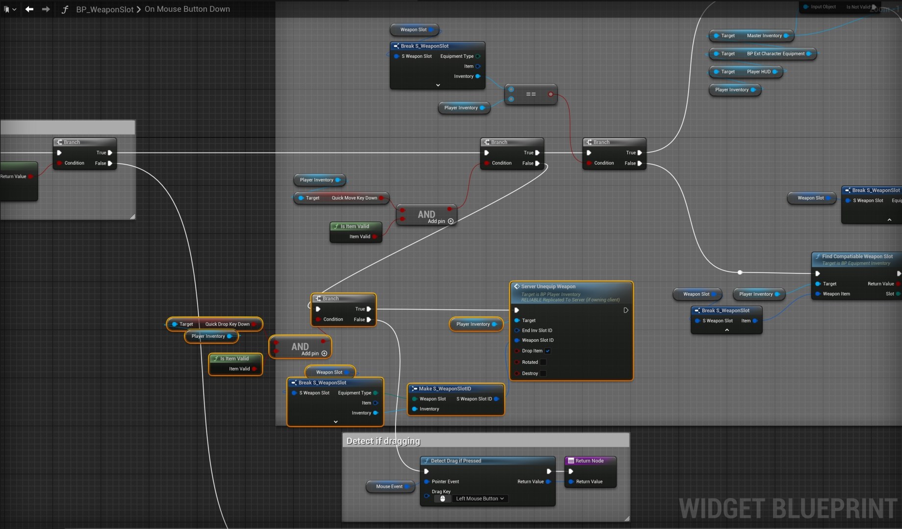
Task: Enable the Destroy checkbox
Action: coord(543,374)
